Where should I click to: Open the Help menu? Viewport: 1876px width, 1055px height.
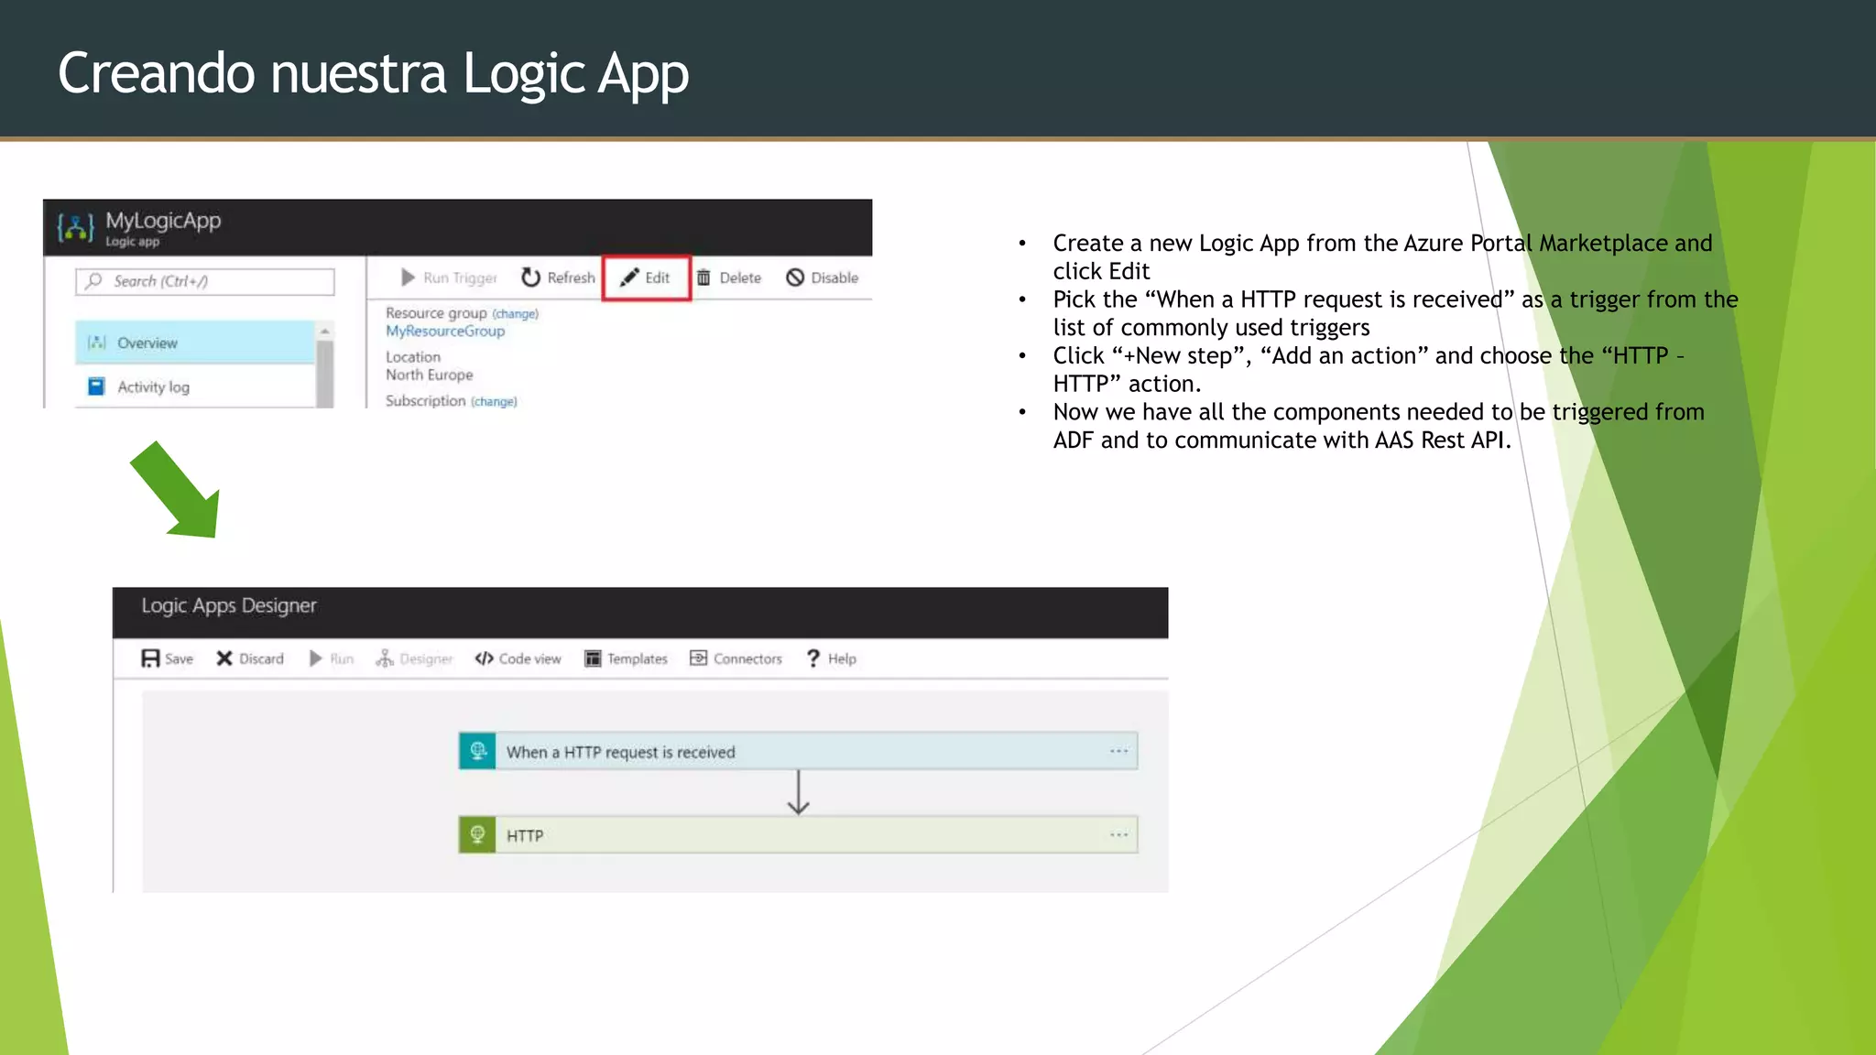tap(831, 658)
